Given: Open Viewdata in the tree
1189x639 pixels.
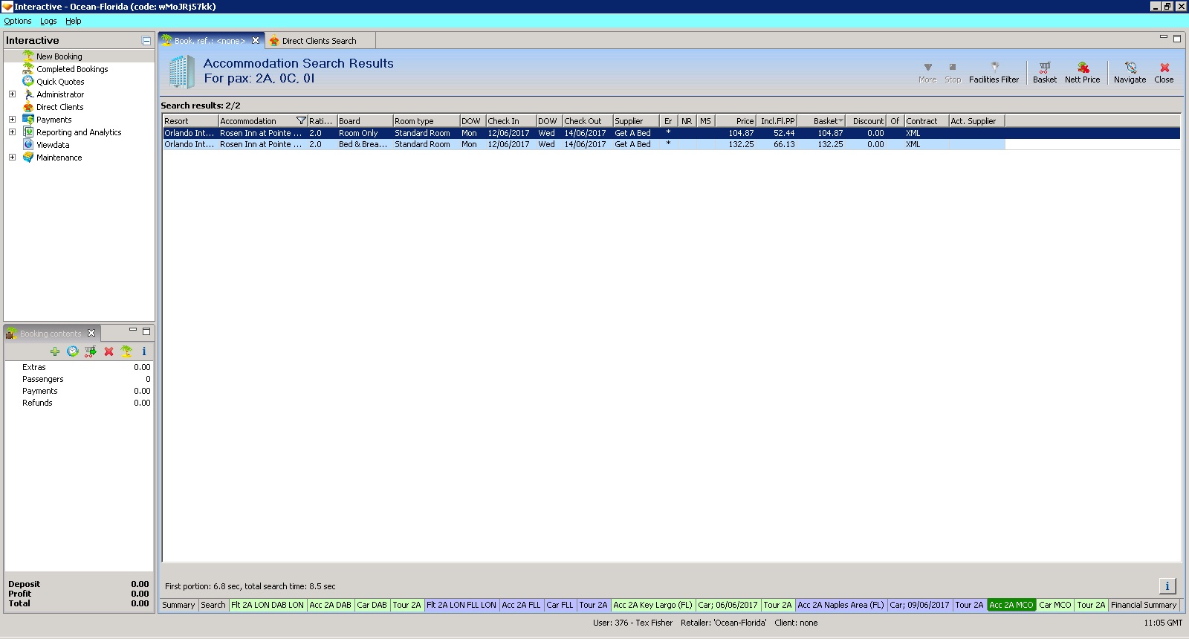Looking at the screenshot, I should point(53,145).
